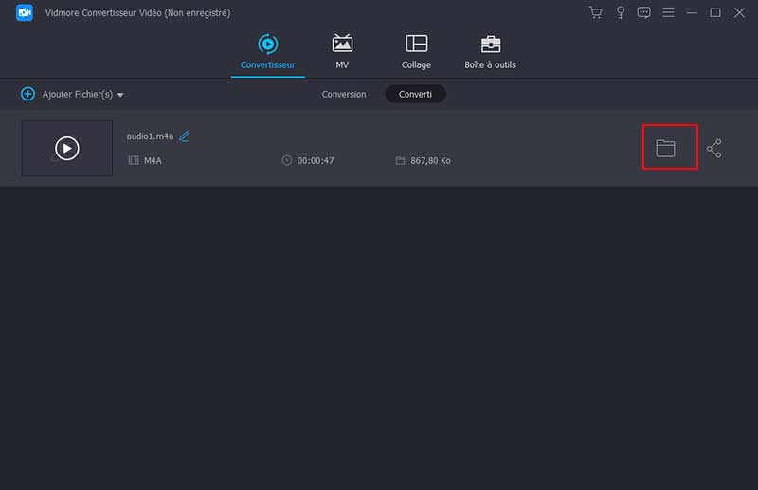Image resolution: width=758 pixels, height=490 pixels.
Task: Click the 00:00:47 duration text
Action: (x=316, y=160)
